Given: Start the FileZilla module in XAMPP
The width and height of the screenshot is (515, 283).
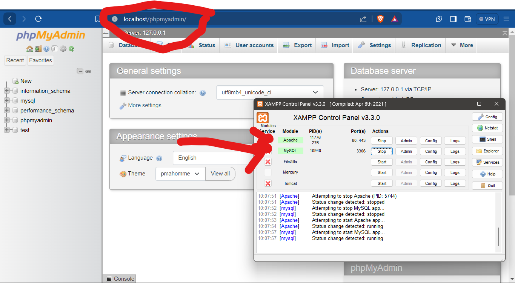Looking at the screenshot, I should click(x=382, y=162).
